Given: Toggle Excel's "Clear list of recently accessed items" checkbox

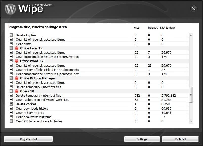Looking at the screenshot, I should [x=11, y=52].
